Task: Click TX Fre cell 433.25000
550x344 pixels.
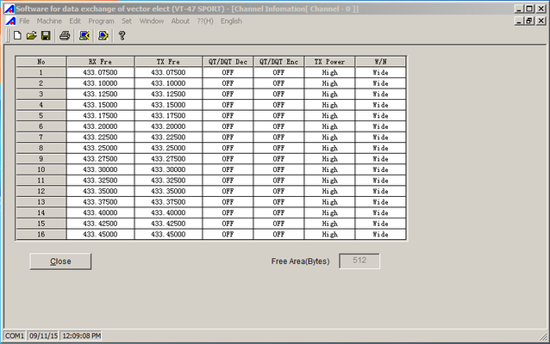Action: tap(168, 148)
